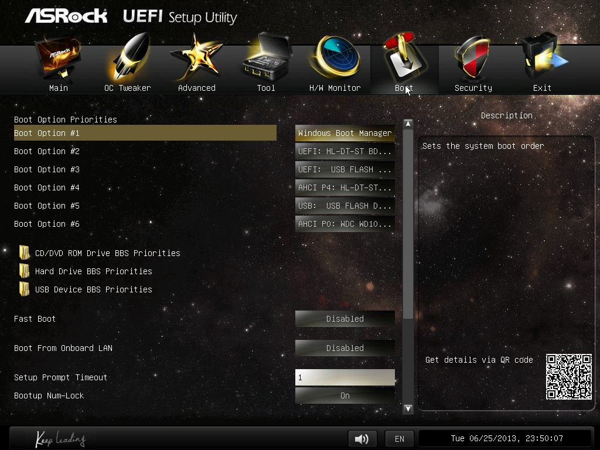Open the Advanced star icon
This screenshot has height=450, width=600.
coord(196,57)
